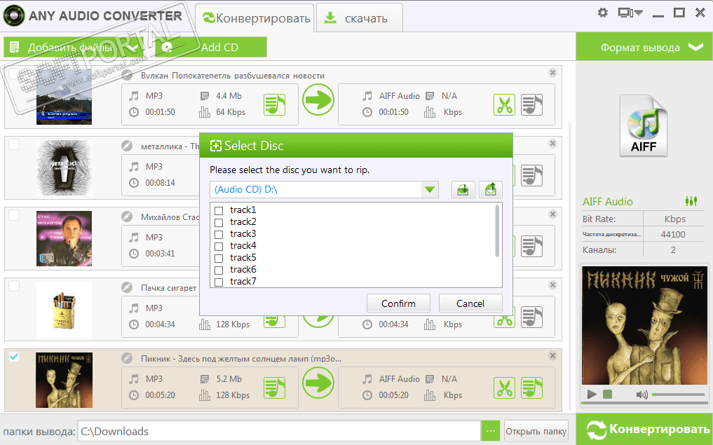The height and width of the screenshot is (445, 713).
Task: Remove the Пикник file with X
Action: pos(552,356)
